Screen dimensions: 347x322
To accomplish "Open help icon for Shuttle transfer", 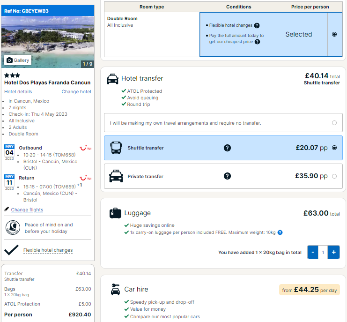I will click(x=227, y=148).
